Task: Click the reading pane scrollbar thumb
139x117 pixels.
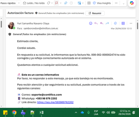Action: click(138, 26)
